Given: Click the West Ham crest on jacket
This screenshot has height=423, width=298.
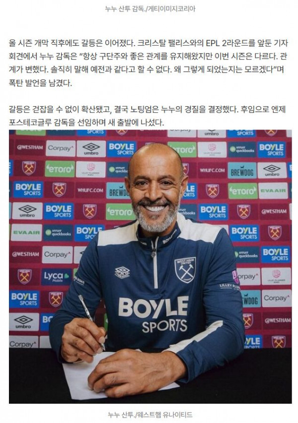Looking at the screenshot, I should [185, 270].
